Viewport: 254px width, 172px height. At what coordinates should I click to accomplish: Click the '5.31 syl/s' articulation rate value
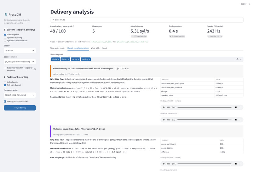[x=140, y=31]
